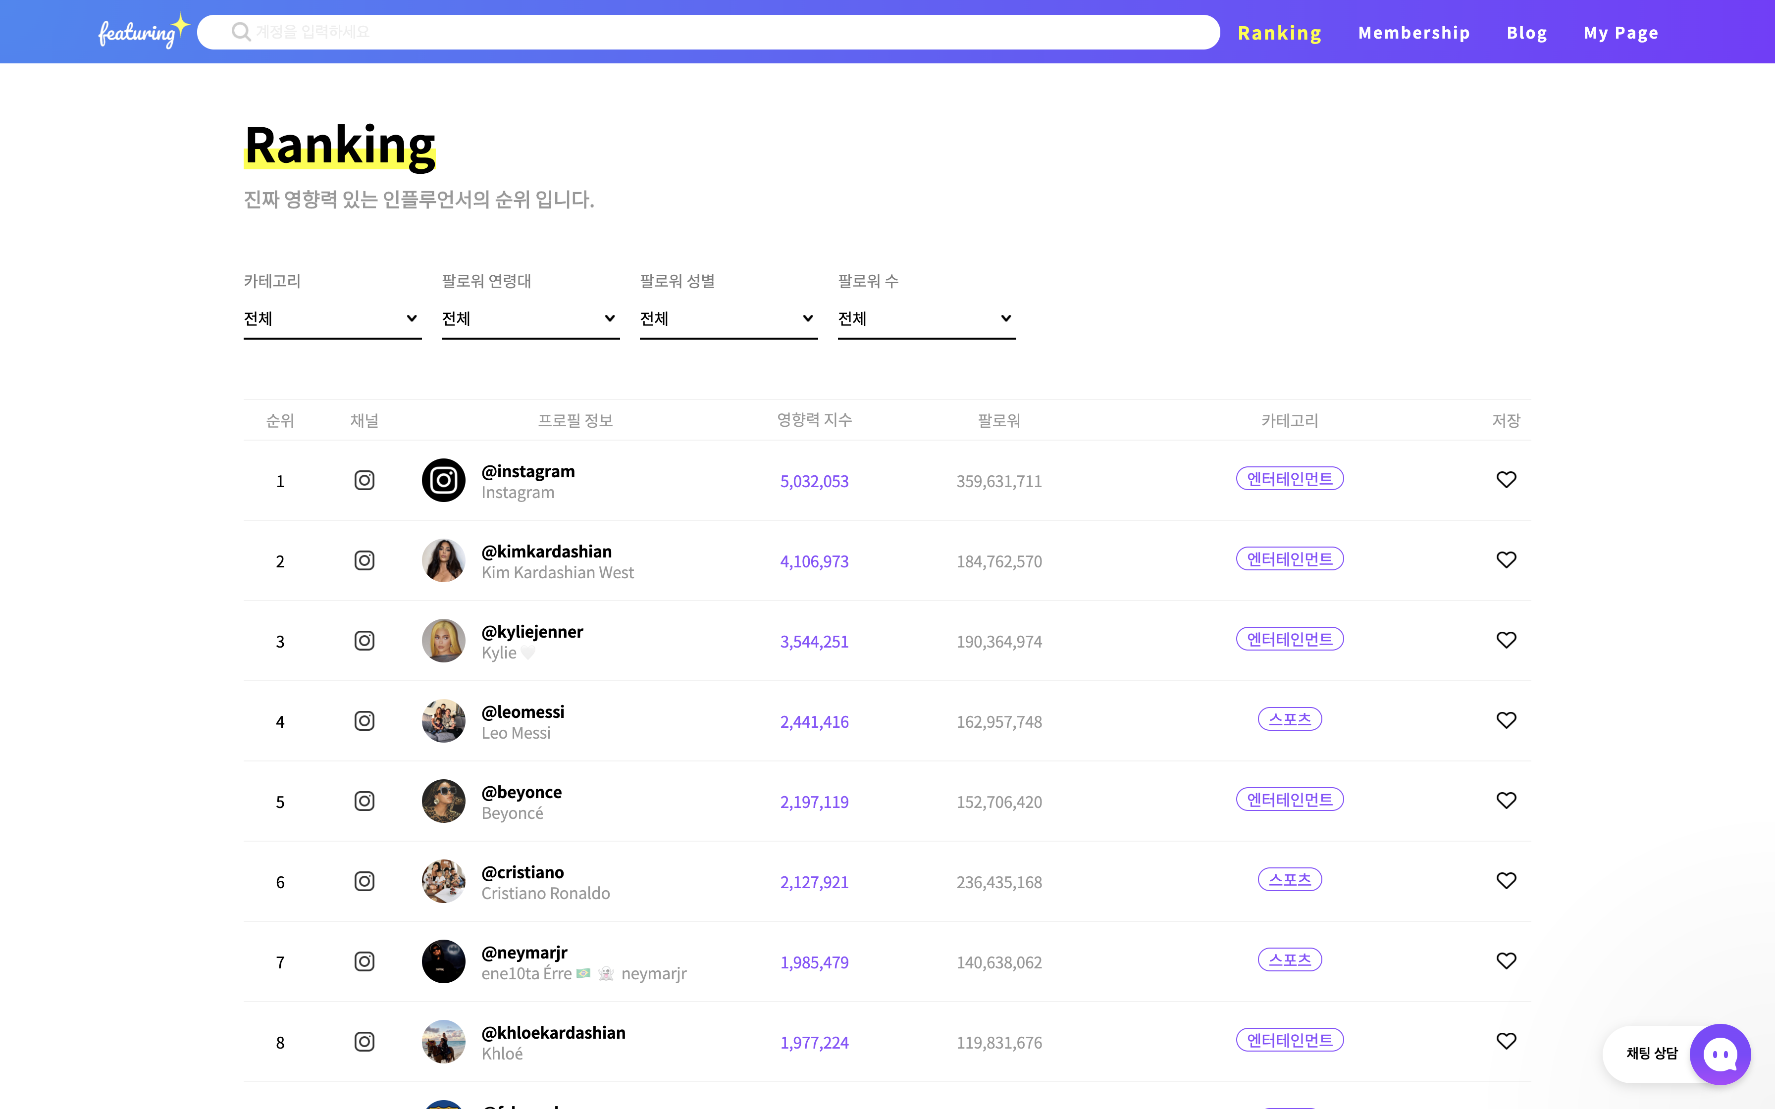Click follower count 359,631,711

[x=999, y=481]
